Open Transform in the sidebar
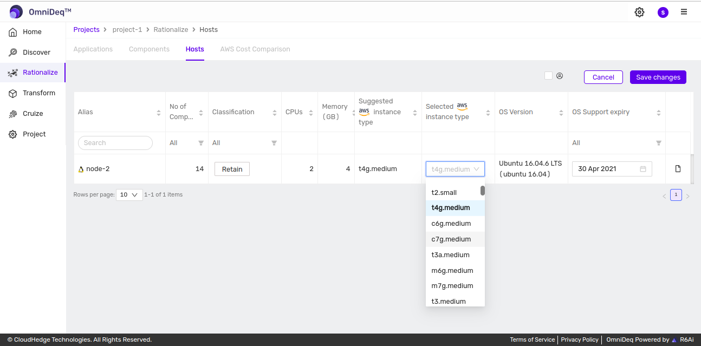701x346 pixels. pos(38,93)
